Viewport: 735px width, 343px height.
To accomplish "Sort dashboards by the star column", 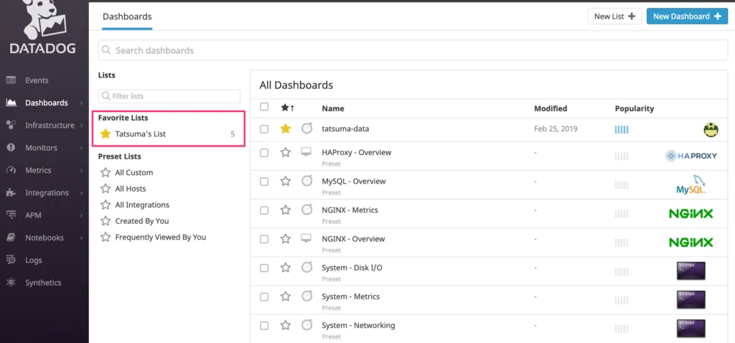I will coord(287,108).
